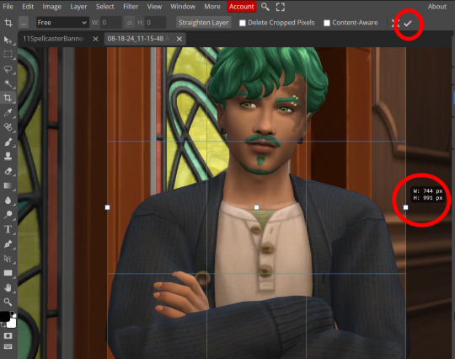Click the ellipsis button in options bar

[x=24, y=23]
